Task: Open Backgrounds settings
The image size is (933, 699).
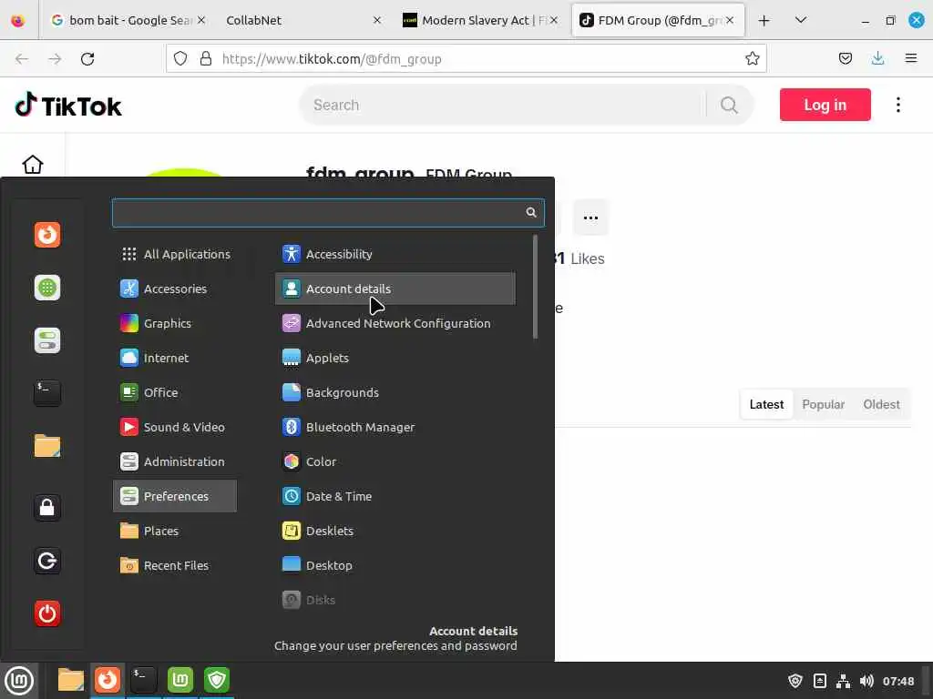Action: click(x=395, y=392)
